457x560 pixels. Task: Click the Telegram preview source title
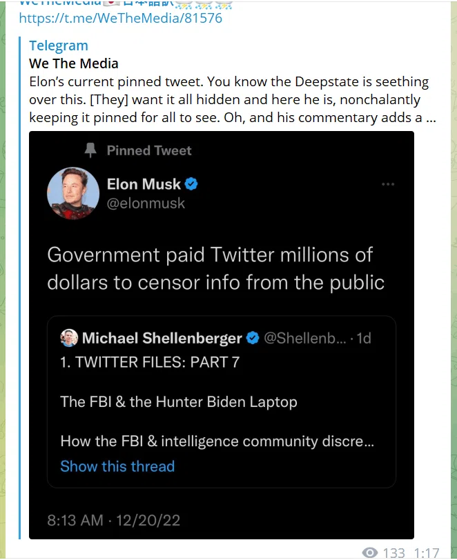[59, 46]
